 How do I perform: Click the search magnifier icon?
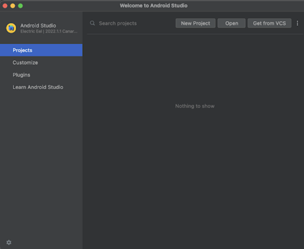[x=92, y=23]
